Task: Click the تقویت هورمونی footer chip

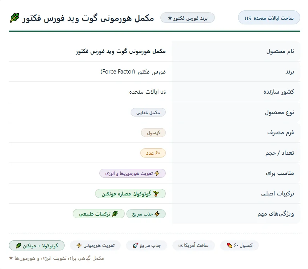Action: coord(95,245)
